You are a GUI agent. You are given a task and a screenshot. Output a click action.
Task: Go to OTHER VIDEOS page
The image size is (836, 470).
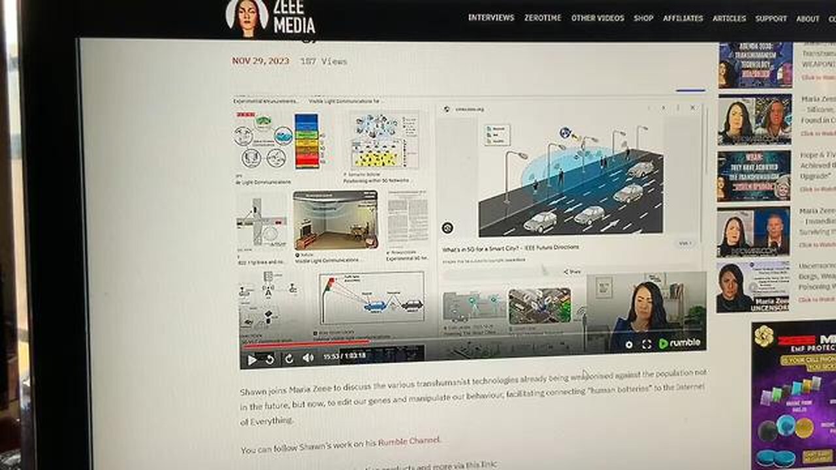pos(598,18)
